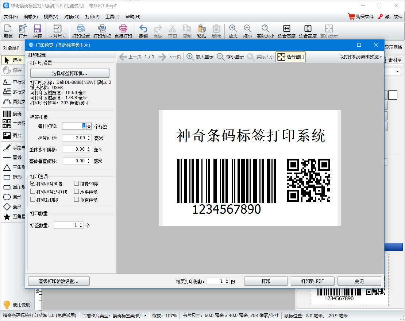The height and width of the screenshot is (321, 405).
Task: Click the Close (关闭) button in the dialog
Action: coord(359,281)
